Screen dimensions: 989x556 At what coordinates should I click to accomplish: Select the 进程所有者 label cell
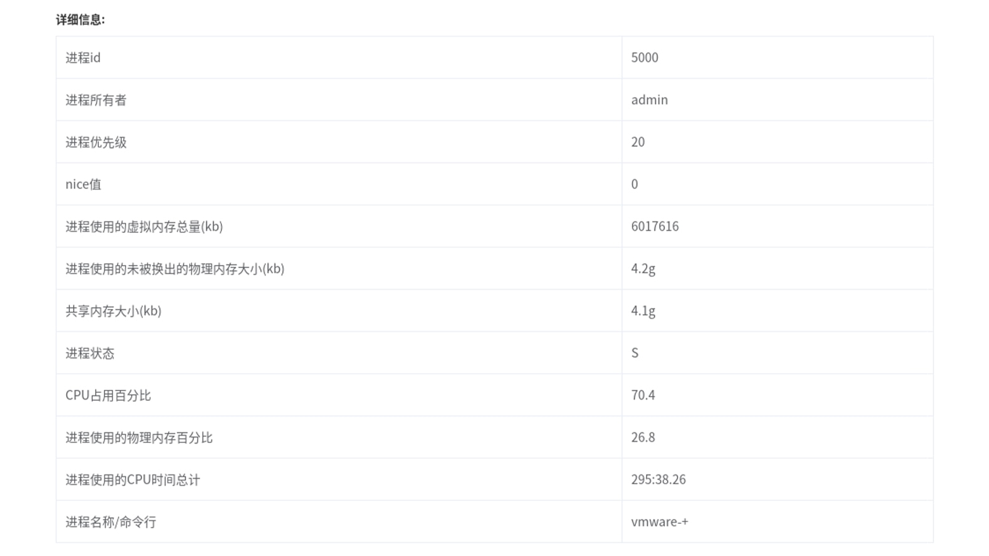coord(339,99)
